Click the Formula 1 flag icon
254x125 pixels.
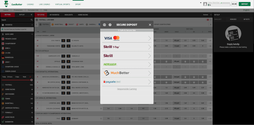[x=3, y=112]
